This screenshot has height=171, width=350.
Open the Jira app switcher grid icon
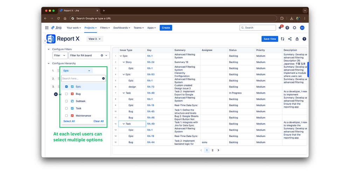pos(47,28)
